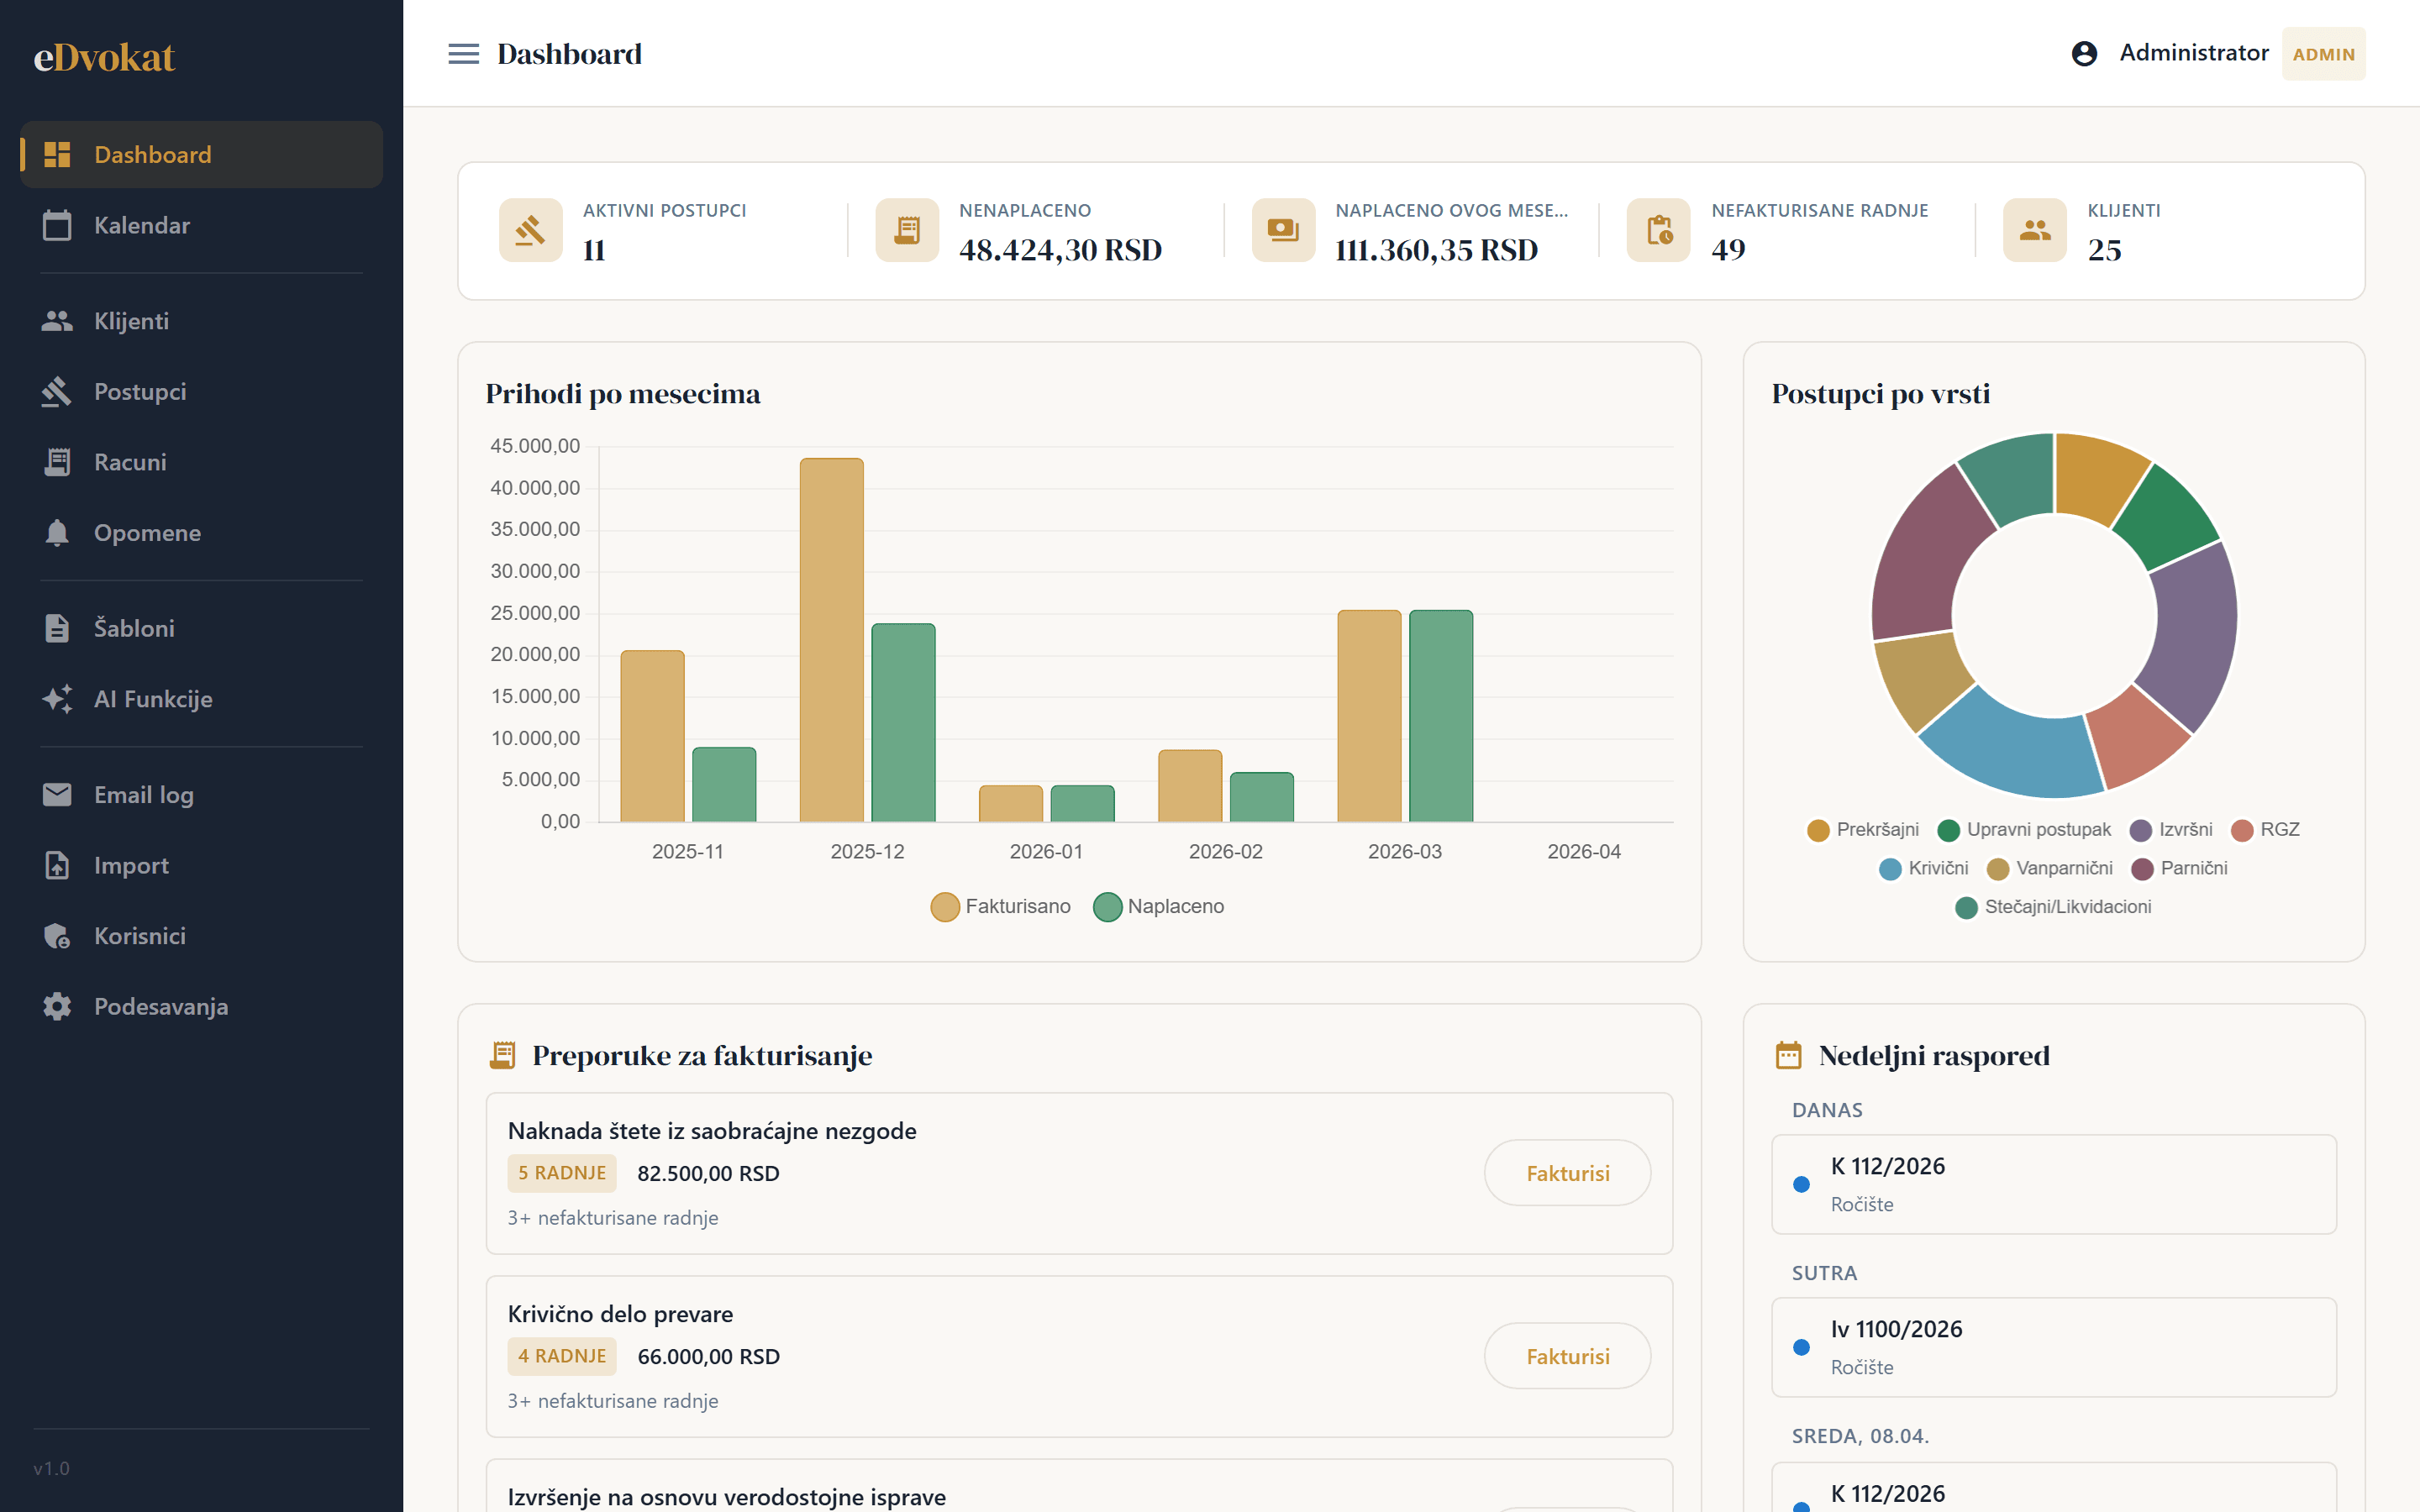Click the Import file upload icon
Image resolution: width=2420 pixels, height=1512 pixels.
(x=57, y=865)
